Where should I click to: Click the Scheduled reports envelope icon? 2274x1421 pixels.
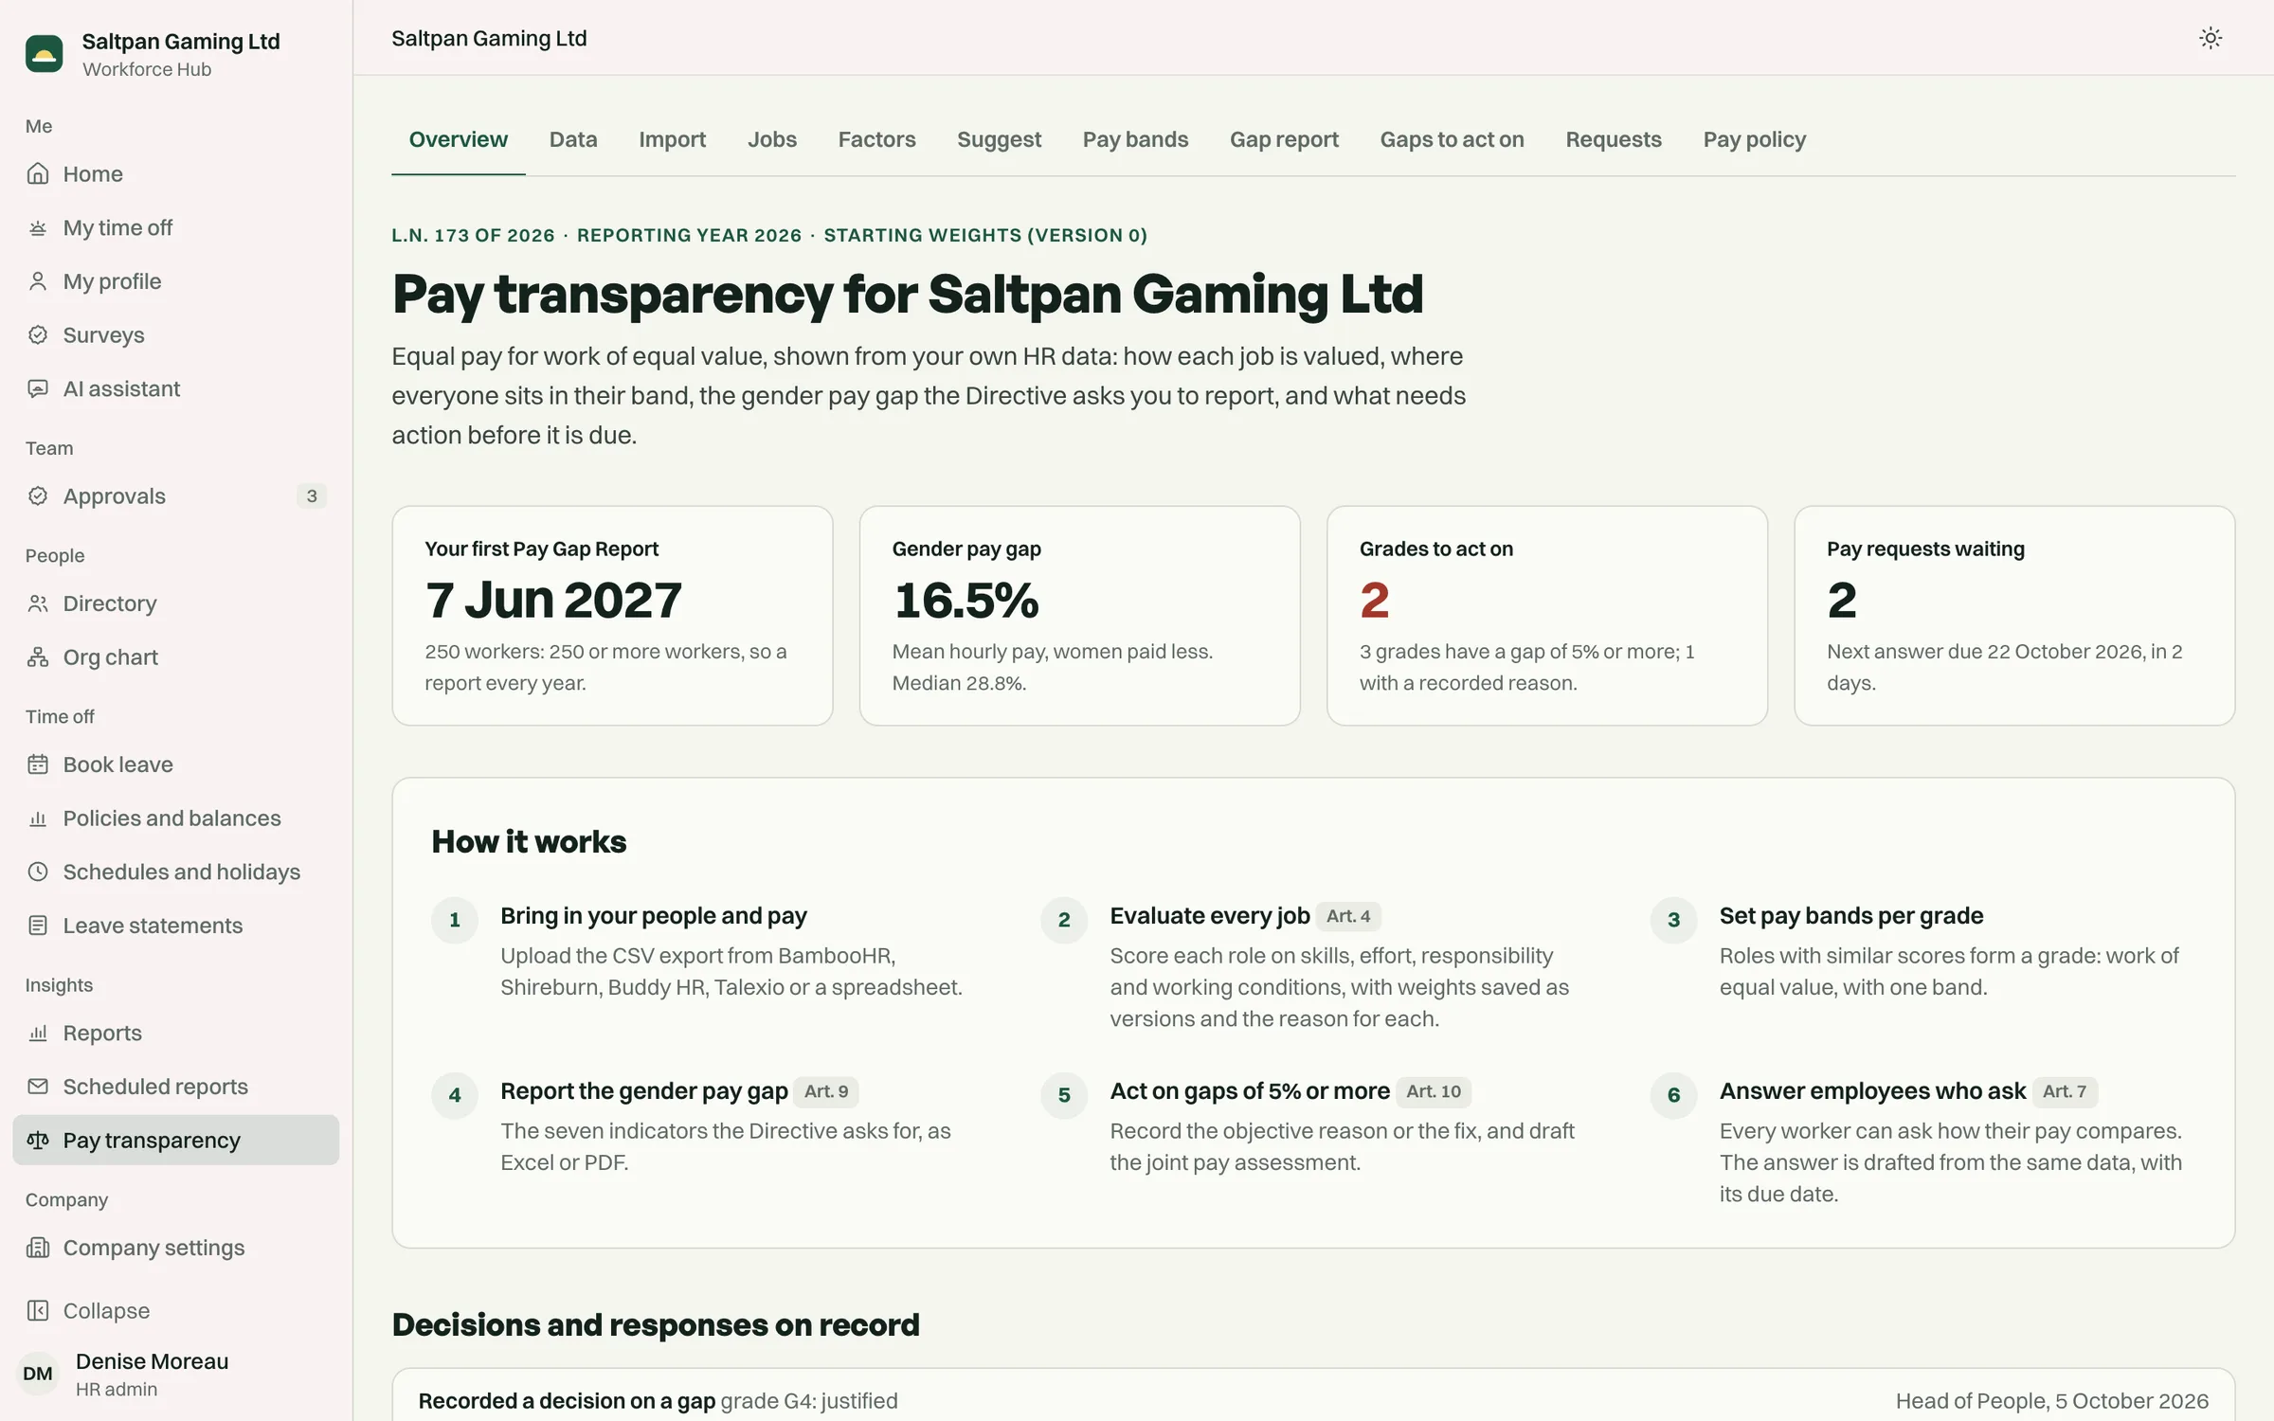click(x=38, y=1087)
